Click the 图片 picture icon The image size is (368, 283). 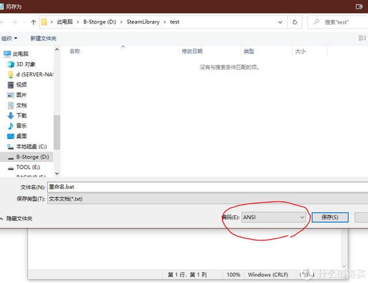tap(10, 95)
